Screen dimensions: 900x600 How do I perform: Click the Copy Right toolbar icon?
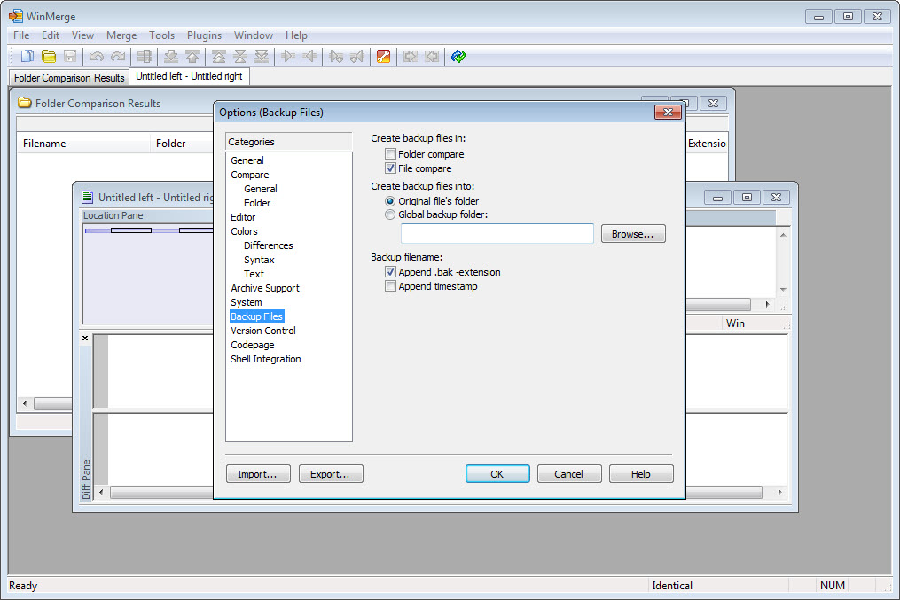pyautogui.click(x=288, y=56)
